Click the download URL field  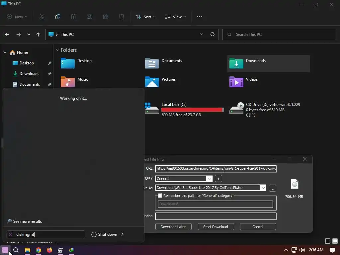coord(216,168)
